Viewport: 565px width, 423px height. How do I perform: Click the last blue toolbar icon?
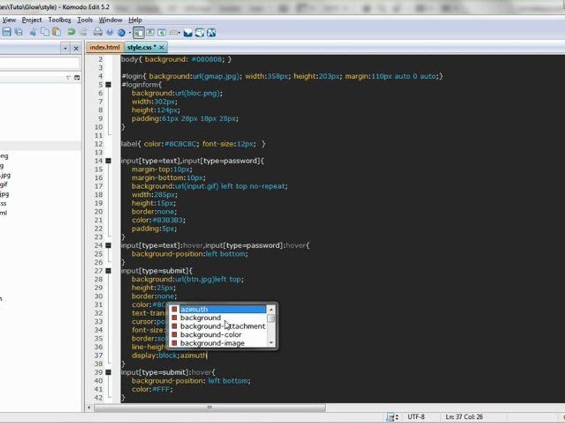pyautogui.click(x=211, y=33)
